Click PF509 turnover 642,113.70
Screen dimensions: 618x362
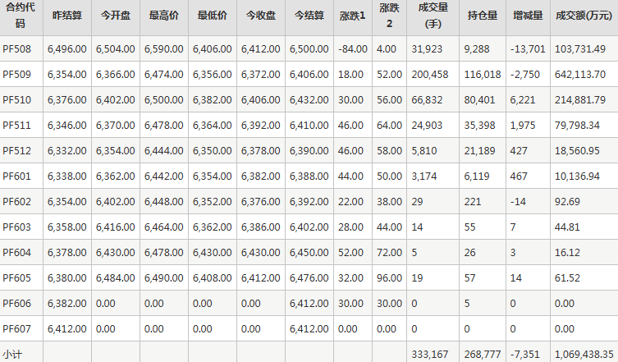[x=580, y=74]
